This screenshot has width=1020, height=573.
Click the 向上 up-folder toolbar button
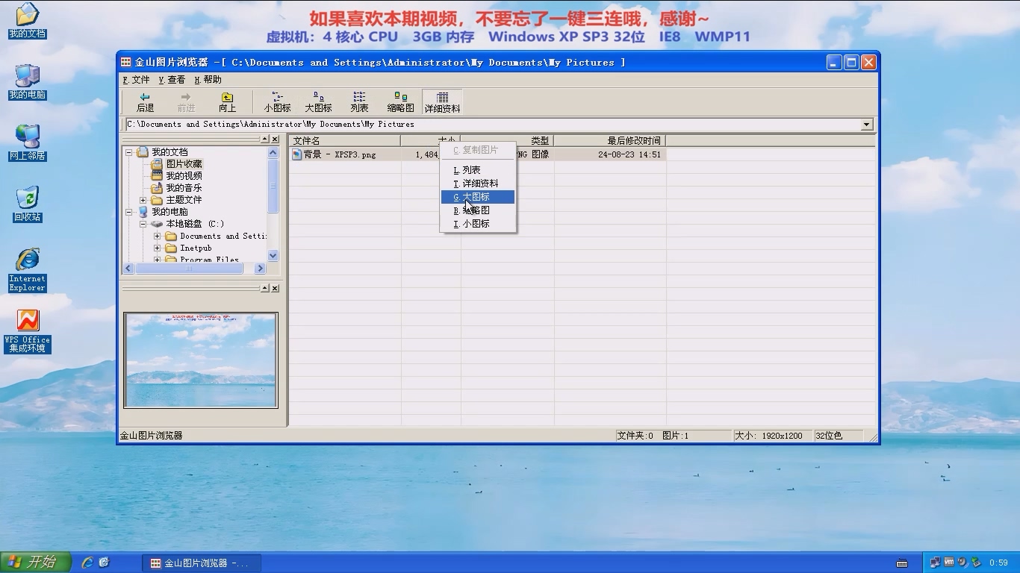pyautogui.click(x=227, y=102)
